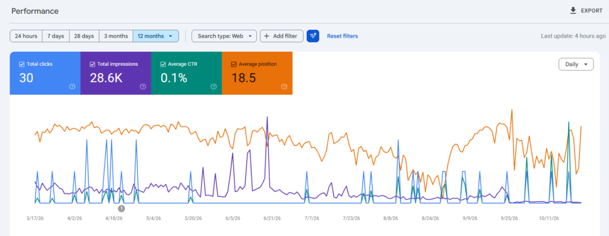Click the 28.6K impressions value
The width and height of the screenshot is (609, 236).
106,78
